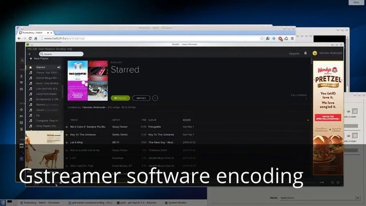Mute second stream via speaker icon in volume window

click(348, 136)
